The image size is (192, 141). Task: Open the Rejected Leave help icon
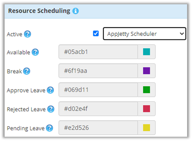(x=51, y=109)
